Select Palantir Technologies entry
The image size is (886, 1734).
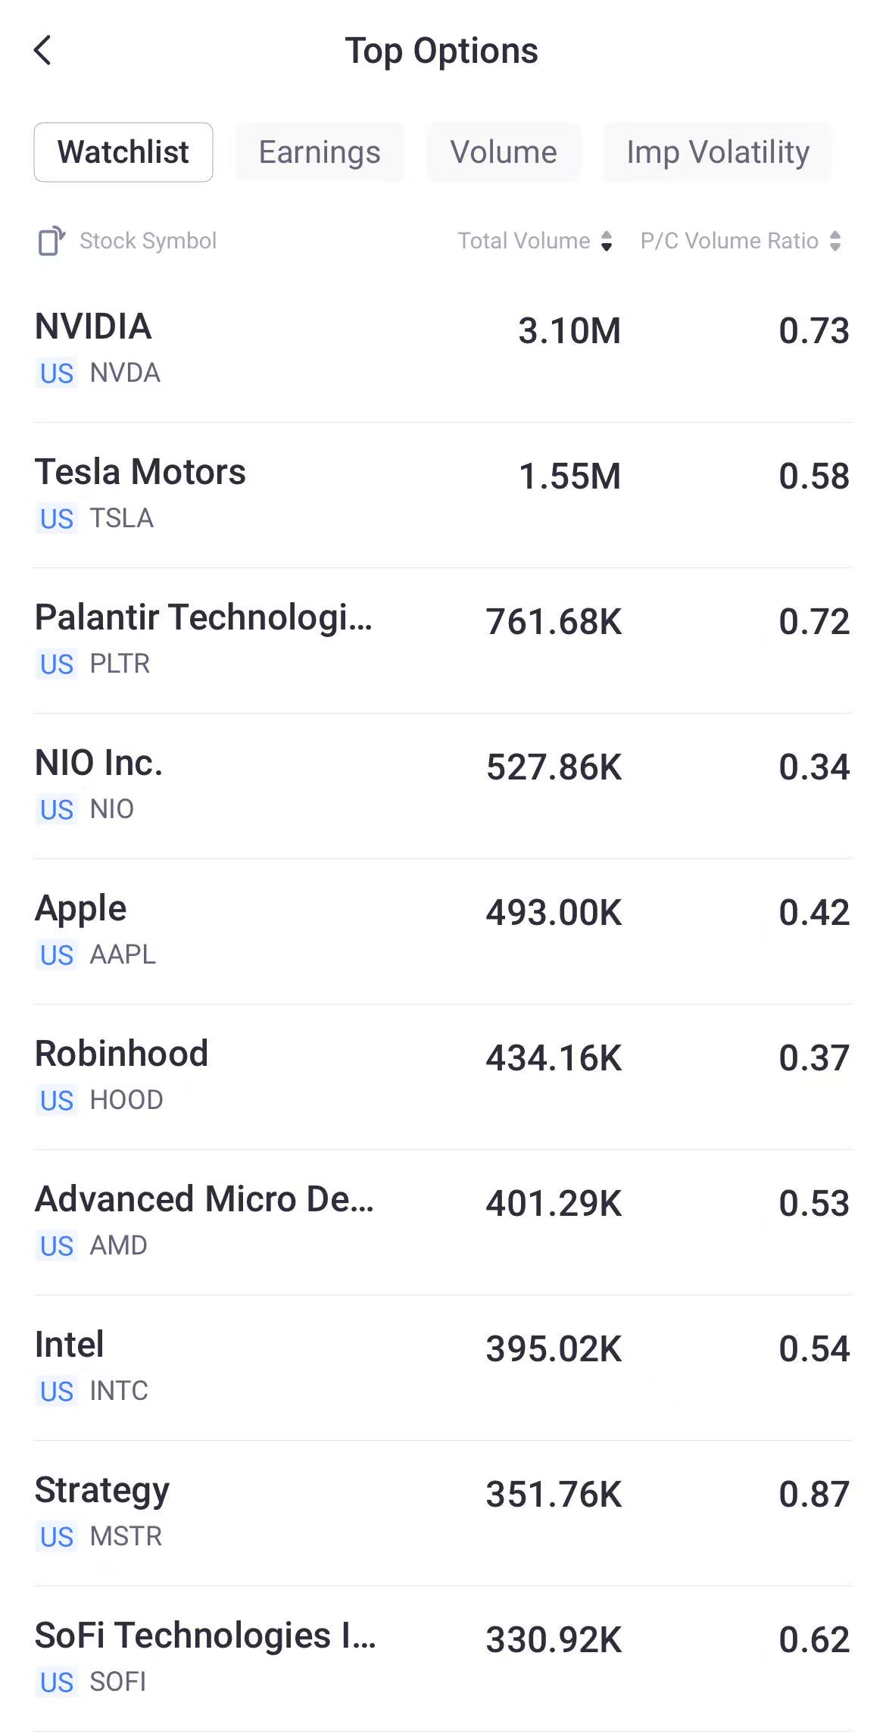pyautogui.click(x=442, y=639)
